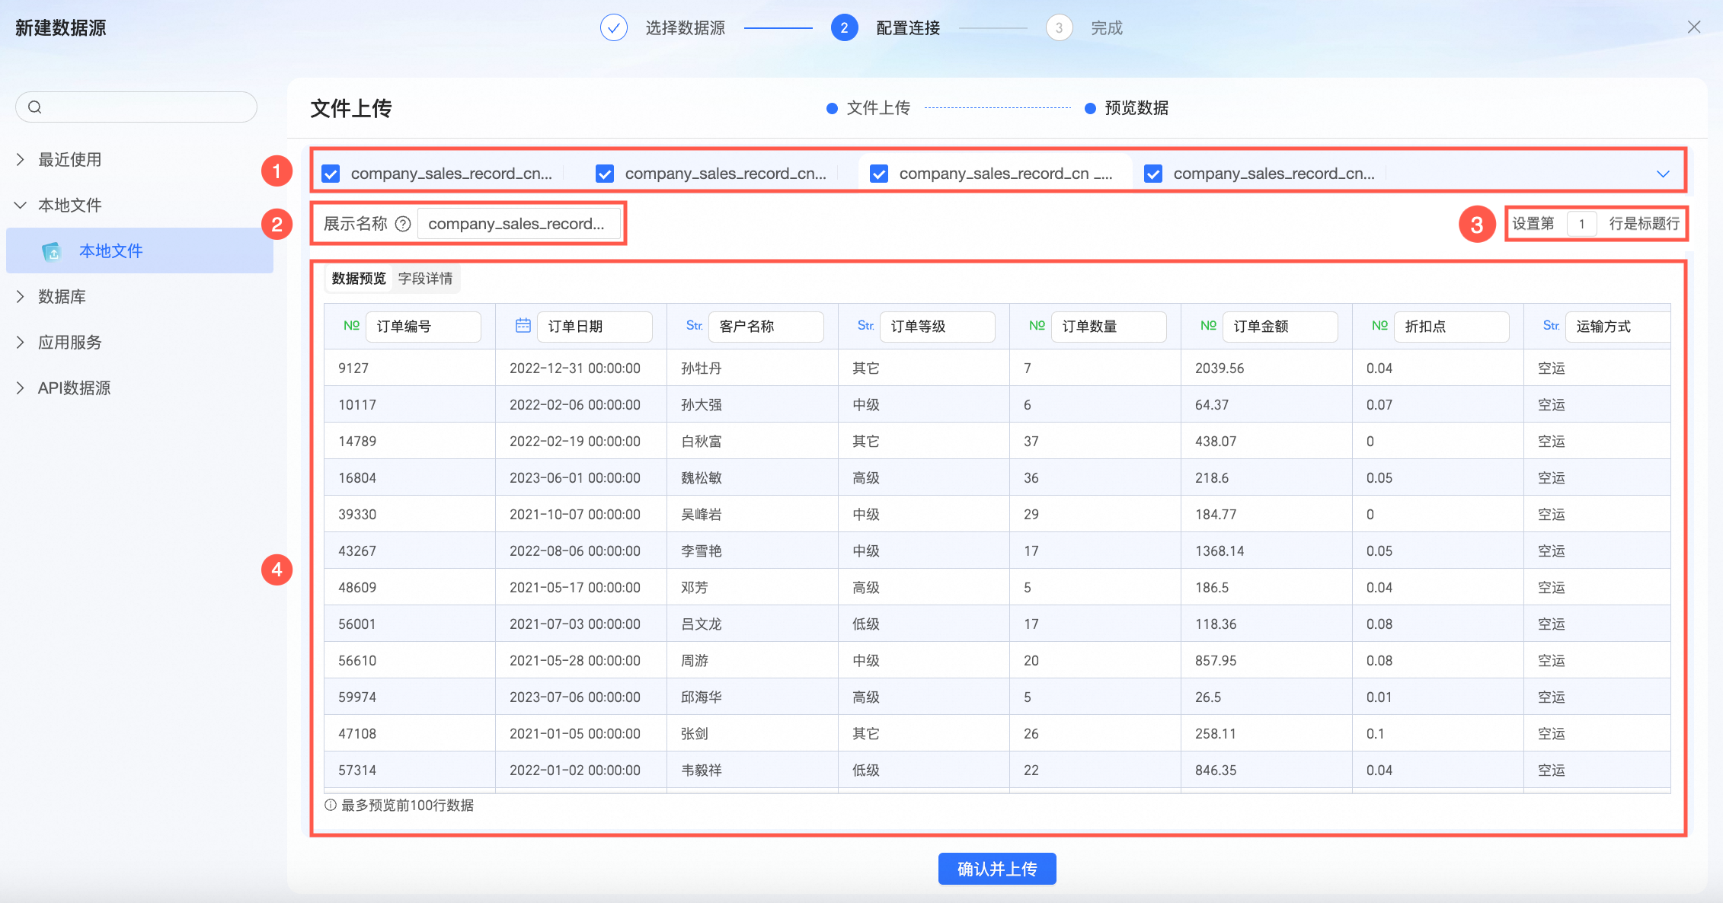The width and height of the screenshot is (1723, 903).
Task: Toggle the fourth company_sales_record file checkbox
Action: [1153, 174]
